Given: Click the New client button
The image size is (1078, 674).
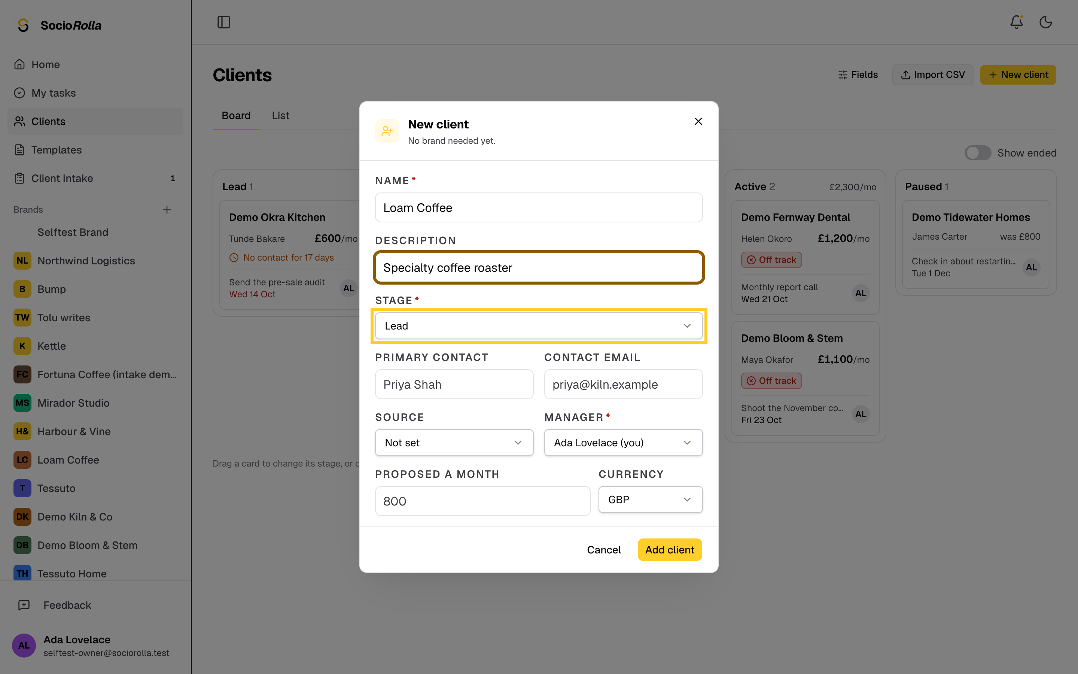Looking at the screenshot, I should tap(1018, 75).
